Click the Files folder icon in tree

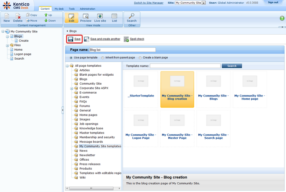click(12, 45)
